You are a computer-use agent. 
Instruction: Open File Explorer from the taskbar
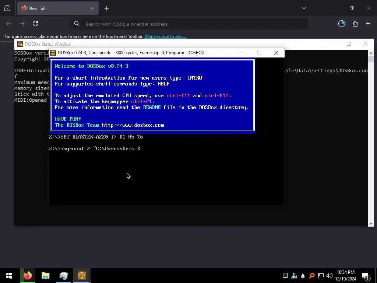[45, 276]
